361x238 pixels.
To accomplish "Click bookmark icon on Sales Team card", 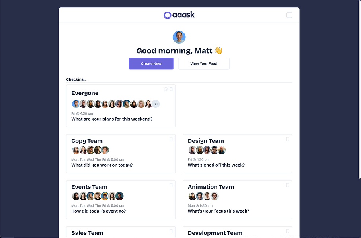I will click(x=171, y=231).
